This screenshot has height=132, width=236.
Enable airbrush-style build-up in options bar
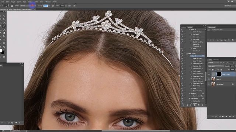69,6
